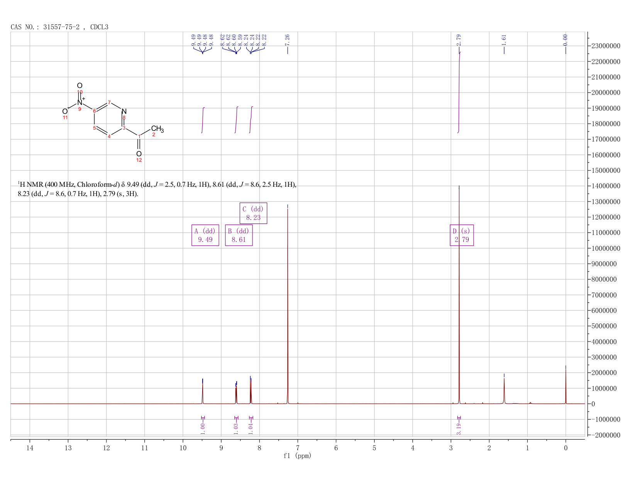Select multiplet box B (dd) 8.61
This screenshot has width=637, height=492.
tap(239, 235)
